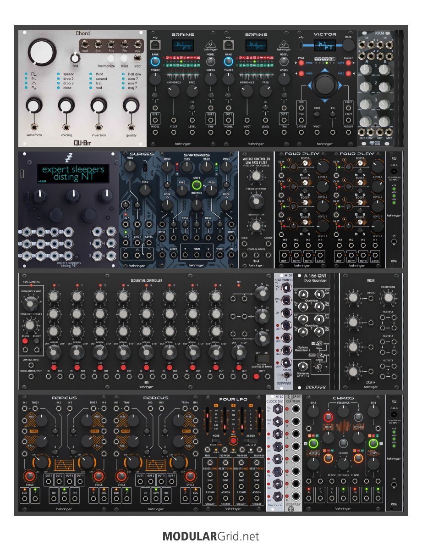Click blue A arrow beside Victor joystick
This screenshot has height=546, width=422.
click(x=309, y=86)
